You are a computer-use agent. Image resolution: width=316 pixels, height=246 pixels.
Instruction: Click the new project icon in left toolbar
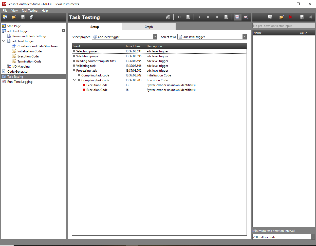click(x=5, y=17)
